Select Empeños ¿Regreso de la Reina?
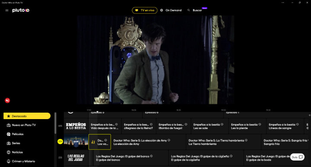 139,126
